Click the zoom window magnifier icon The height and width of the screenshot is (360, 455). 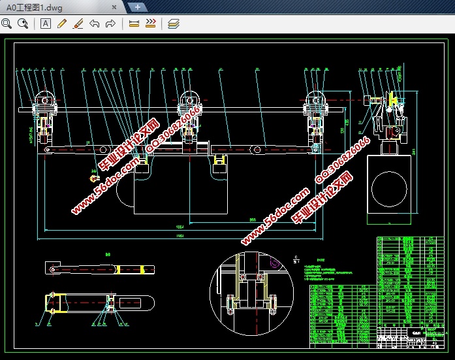coord(7,24)
